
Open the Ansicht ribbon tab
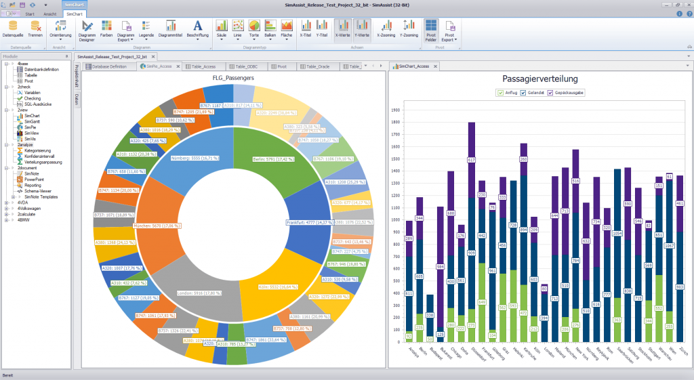pos(50,14)
